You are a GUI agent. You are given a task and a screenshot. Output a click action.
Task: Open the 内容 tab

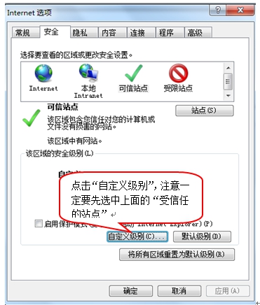(x=109, y=33)
